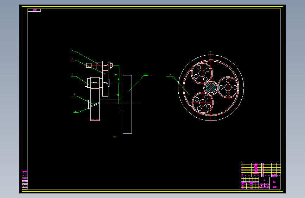The image size is (305, 198).
Task: Select the upper-left planet gear circle
Action: click(202, 73)
